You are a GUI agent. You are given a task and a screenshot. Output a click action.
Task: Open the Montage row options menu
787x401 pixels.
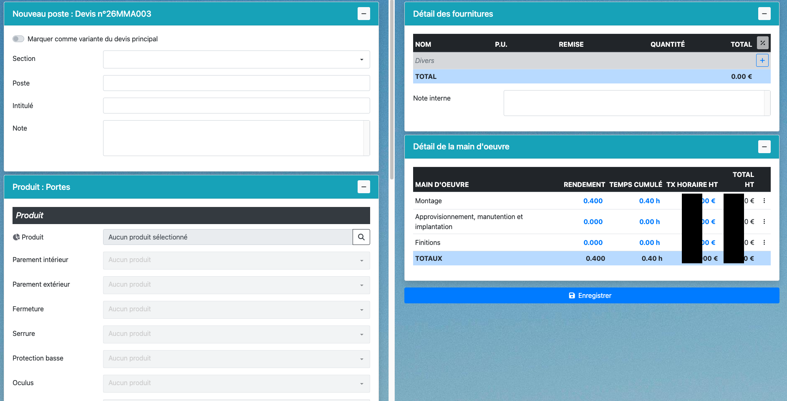(764, 201)
